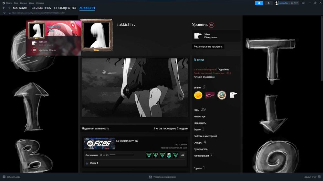Click the thumbs-up review icon
This screenshot has height=181, width=323.
coord(87,163)
